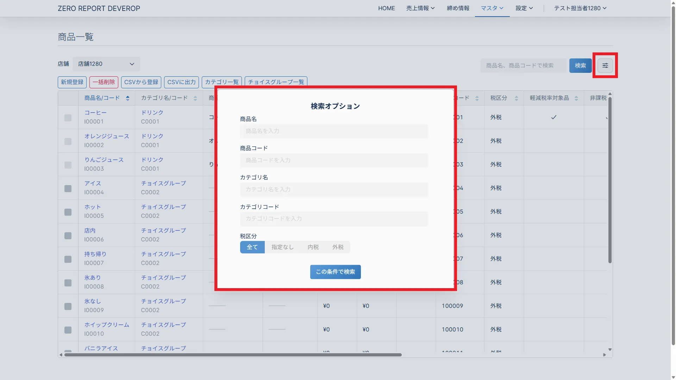Click the この条件で検索 button

coord(335,272)
